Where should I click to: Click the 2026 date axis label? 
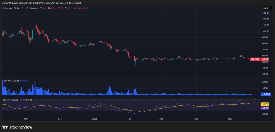(x=95, y=119)
